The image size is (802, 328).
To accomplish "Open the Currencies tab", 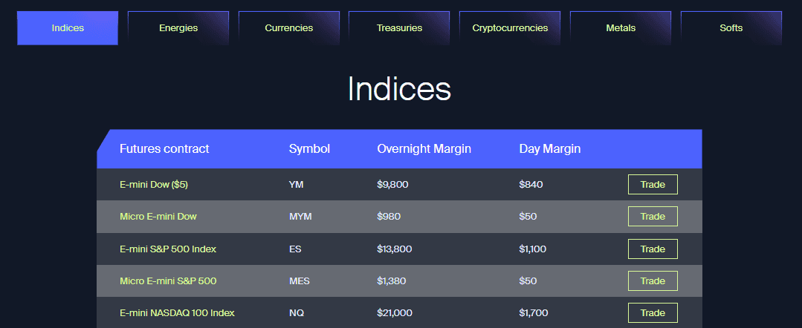I will [x=289, y=28].
